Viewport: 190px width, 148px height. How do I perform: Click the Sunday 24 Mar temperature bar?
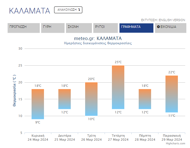tap(38, 104)
